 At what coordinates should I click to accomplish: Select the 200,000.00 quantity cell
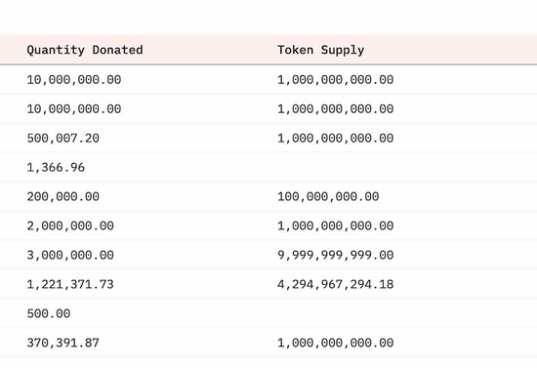click(x=63, y=196)
